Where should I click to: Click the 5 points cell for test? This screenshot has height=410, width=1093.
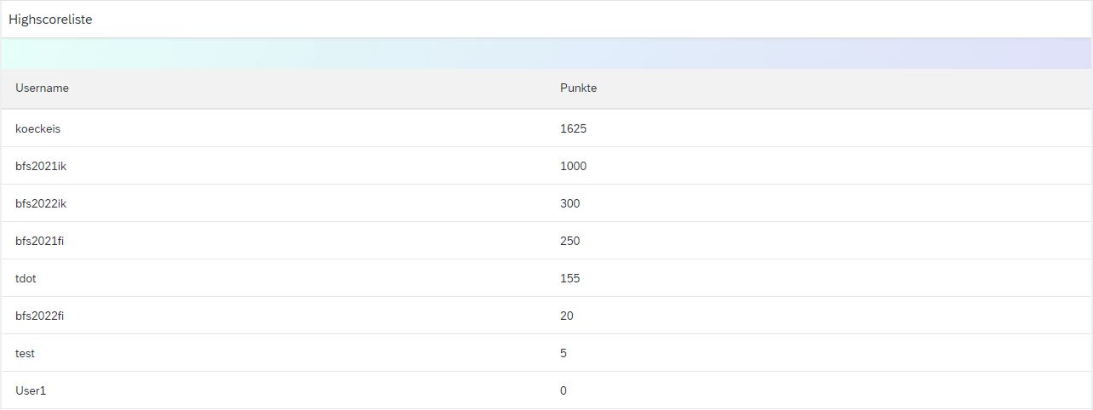tap(564, 353)
